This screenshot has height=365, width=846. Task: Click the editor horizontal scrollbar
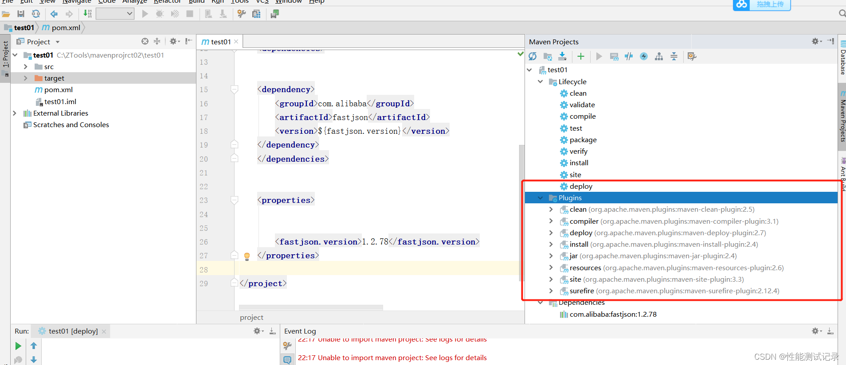311,307
